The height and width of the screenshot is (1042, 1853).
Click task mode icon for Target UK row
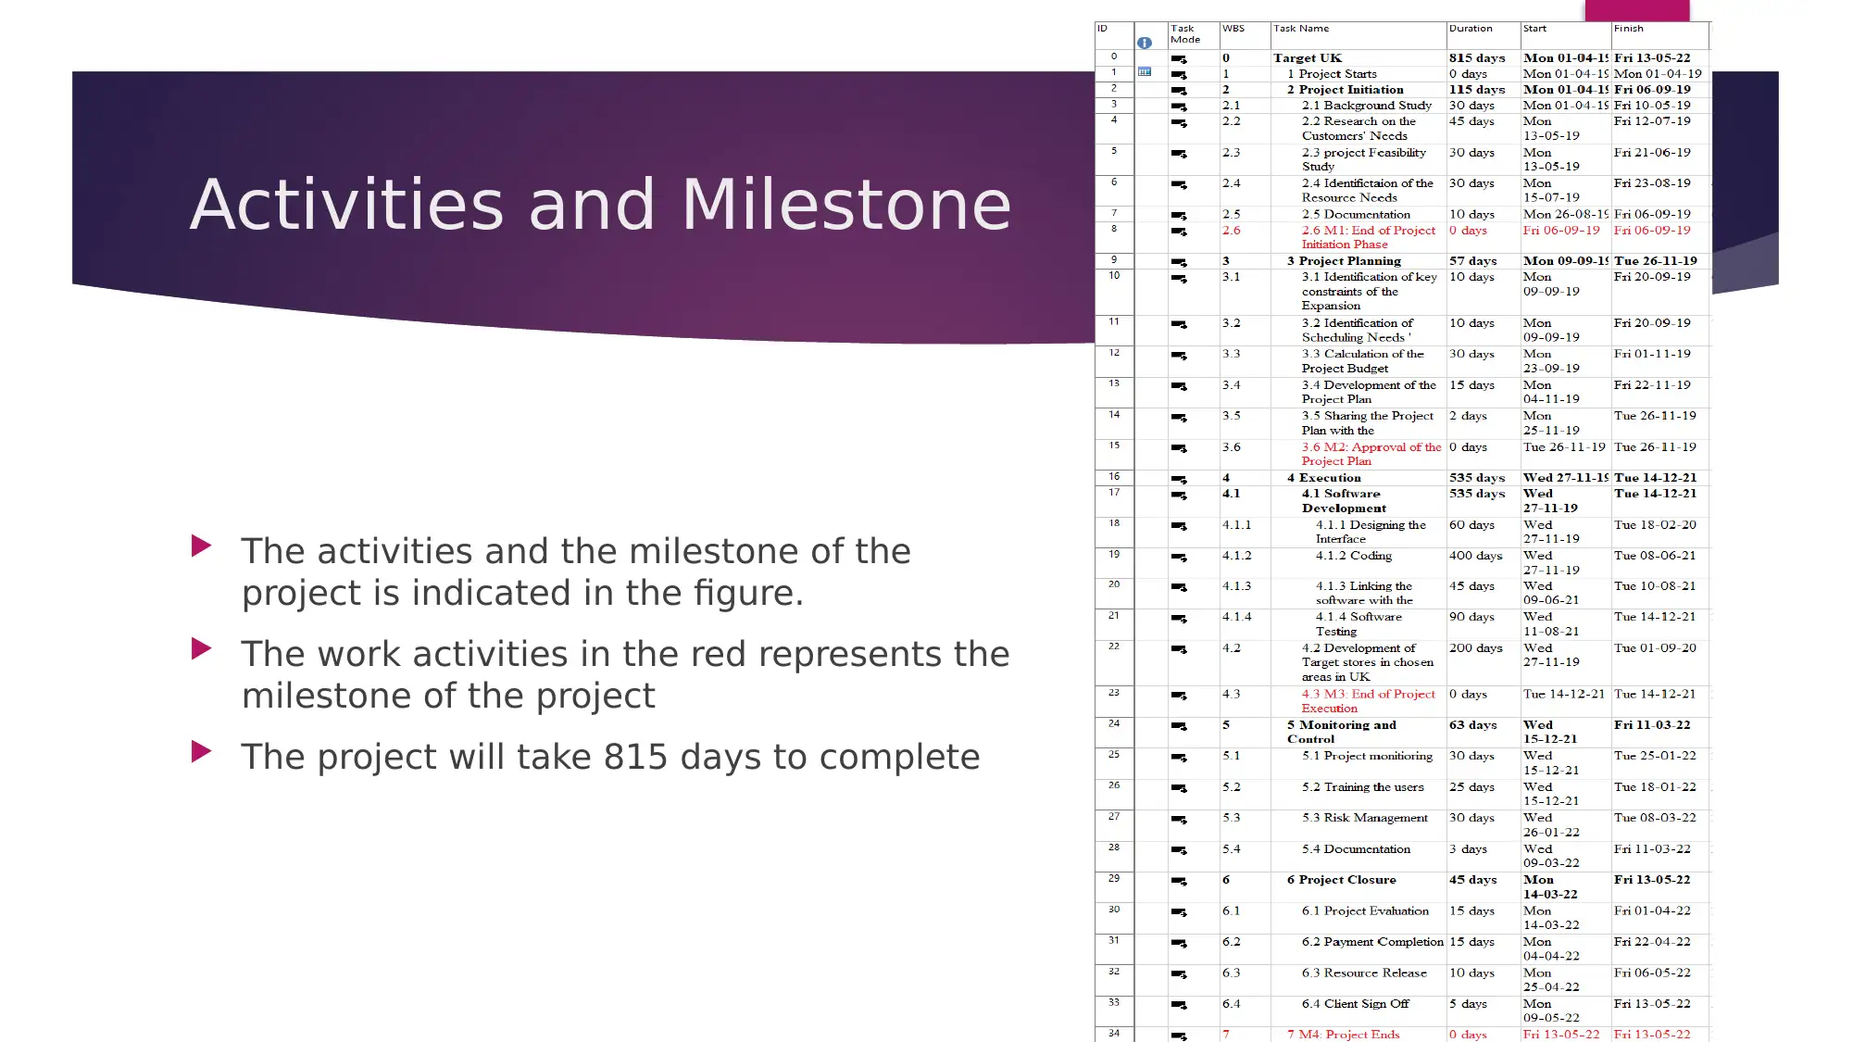tap(1179, 59)
